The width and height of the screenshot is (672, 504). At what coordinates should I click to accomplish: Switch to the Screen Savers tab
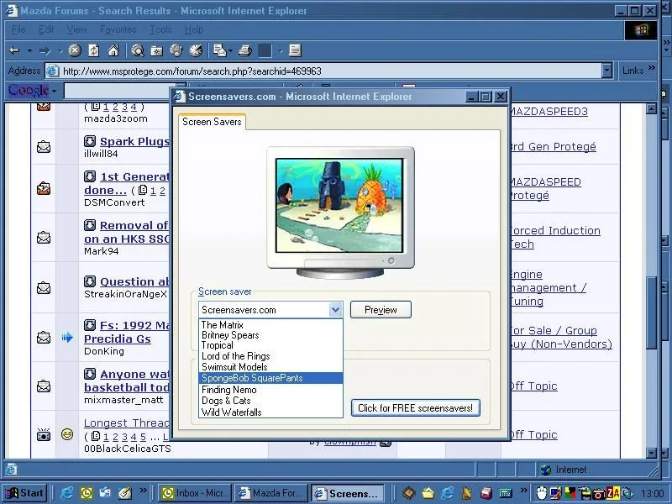[212, 122]
